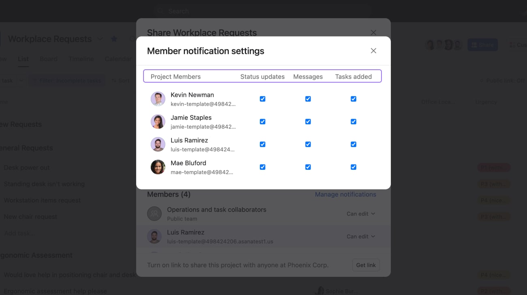Toggle Luis Ramirez's Tasks added checkbox
This screenshot has width=527, height=295.
point(353,144)
